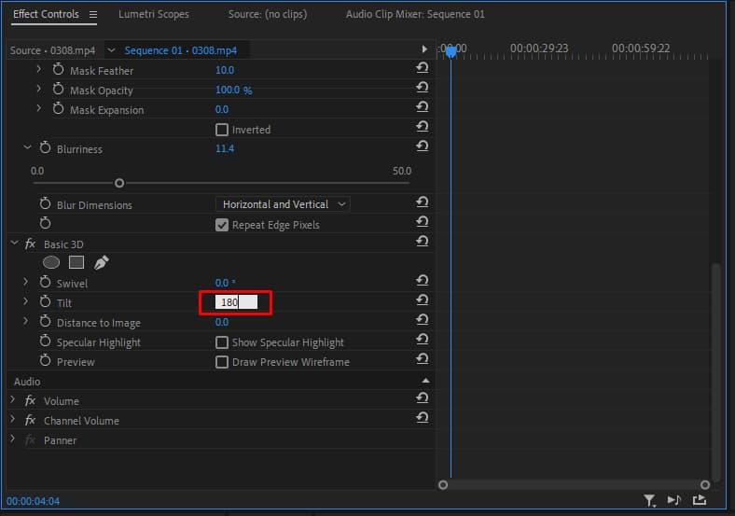Collapse the Basic 3D effect
Image resolution: width=735 pixels, height=516 pixels.
point(15,243)
